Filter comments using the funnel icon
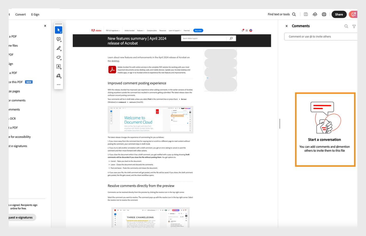The height and width of the screenshot is (236, 366). pos(354,26)
